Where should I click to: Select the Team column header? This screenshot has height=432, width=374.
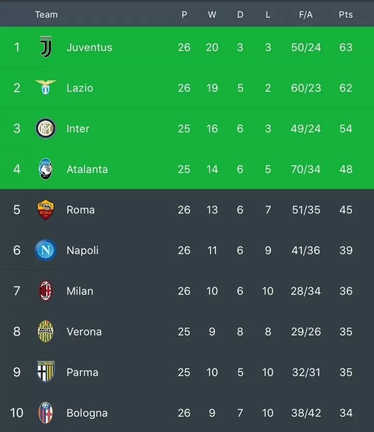click(x=46, y=15)
